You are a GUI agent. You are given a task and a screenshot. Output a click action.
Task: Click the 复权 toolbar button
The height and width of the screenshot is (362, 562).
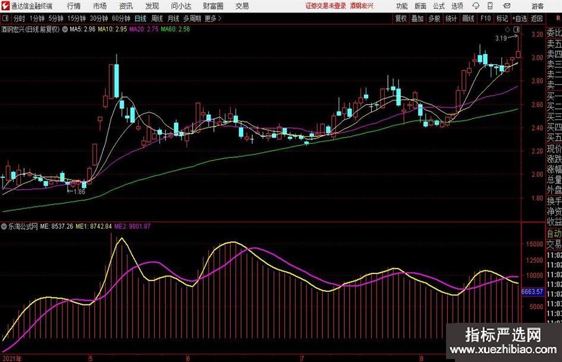pos(401,18)
